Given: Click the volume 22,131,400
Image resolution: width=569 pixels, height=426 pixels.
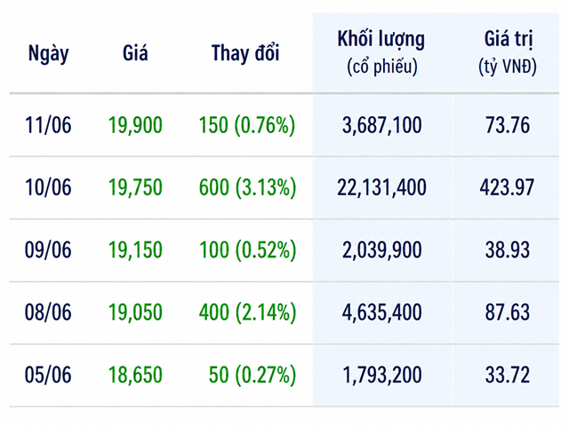Looking at the screenshot, I should pos(381,188).
